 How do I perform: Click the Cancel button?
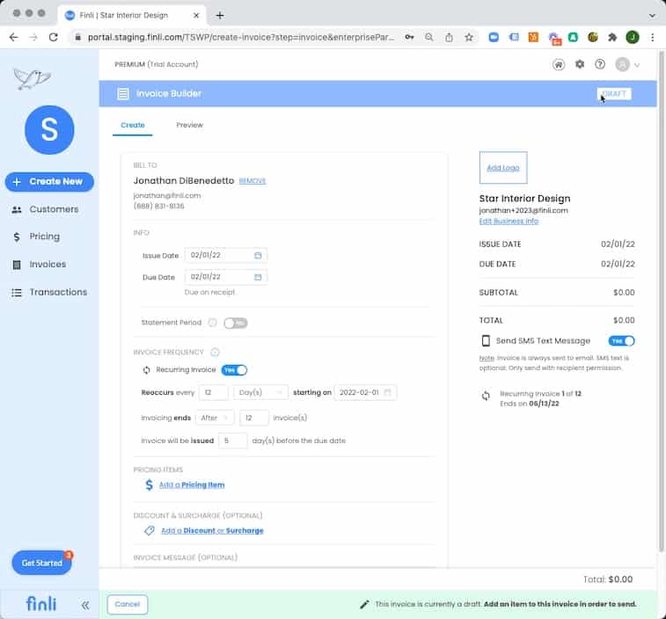[128, 604]
